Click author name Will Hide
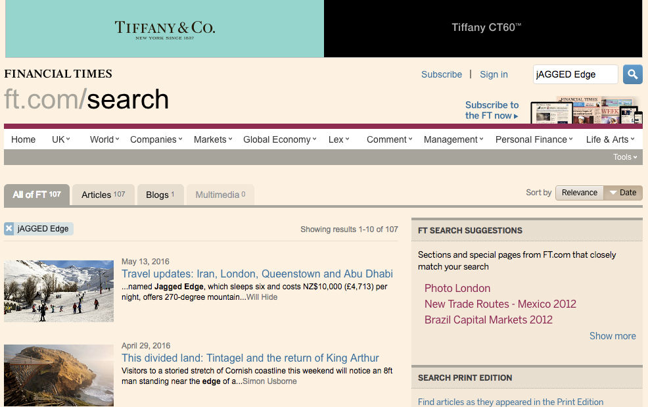 click(262, 297)
